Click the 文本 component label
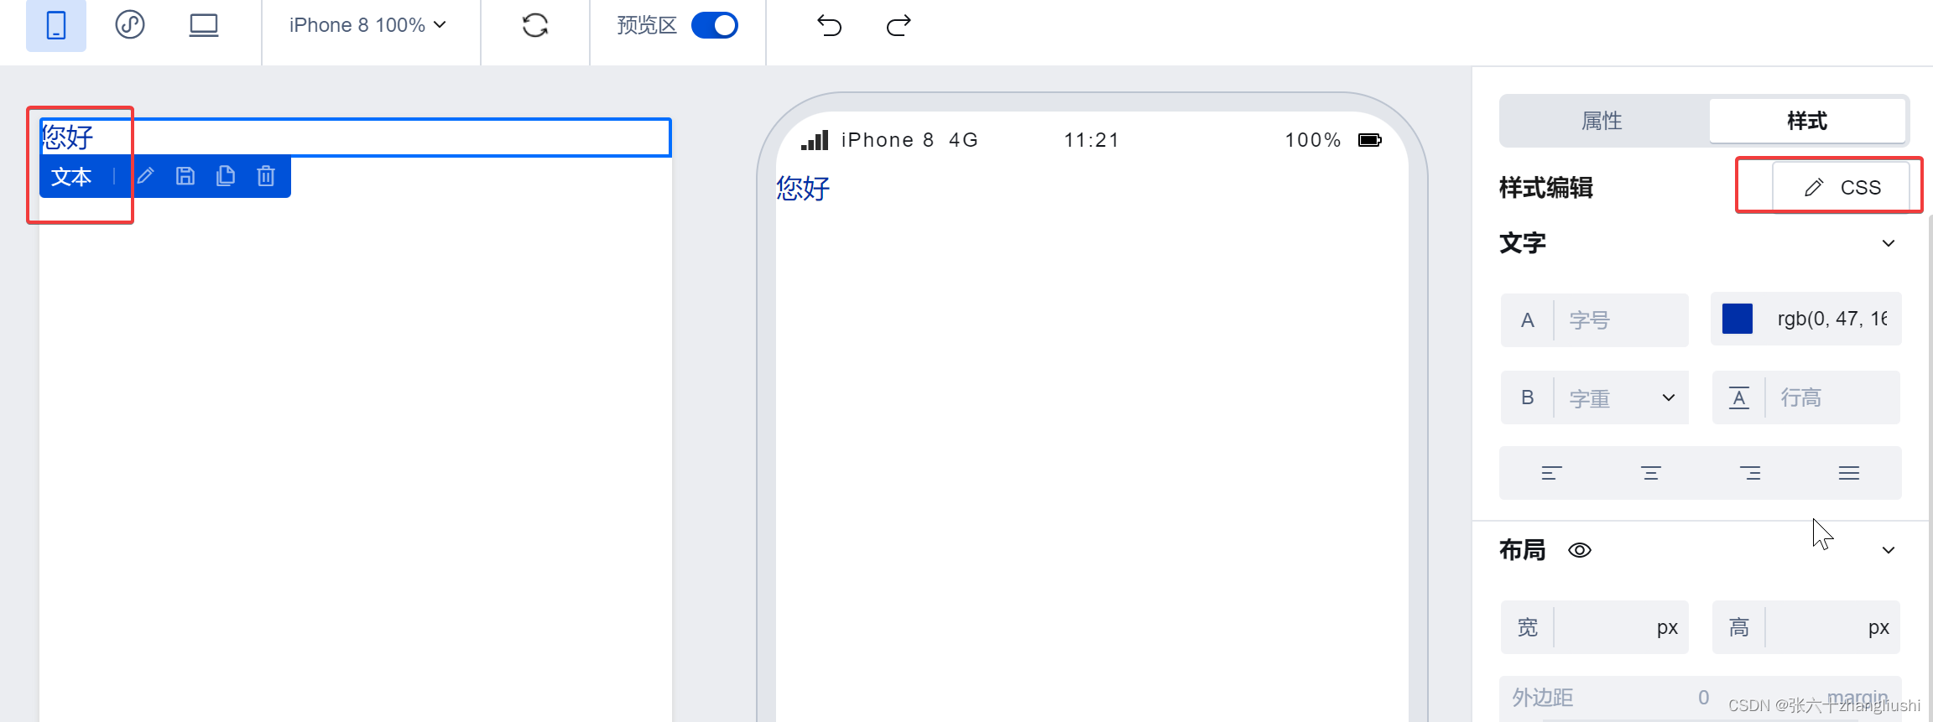This screenshot has width=1933, height=722. pos(71,177)
